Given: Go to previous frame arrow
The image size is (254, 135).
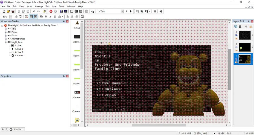Looking at the screenshot, I should click(x=126, y=11).
